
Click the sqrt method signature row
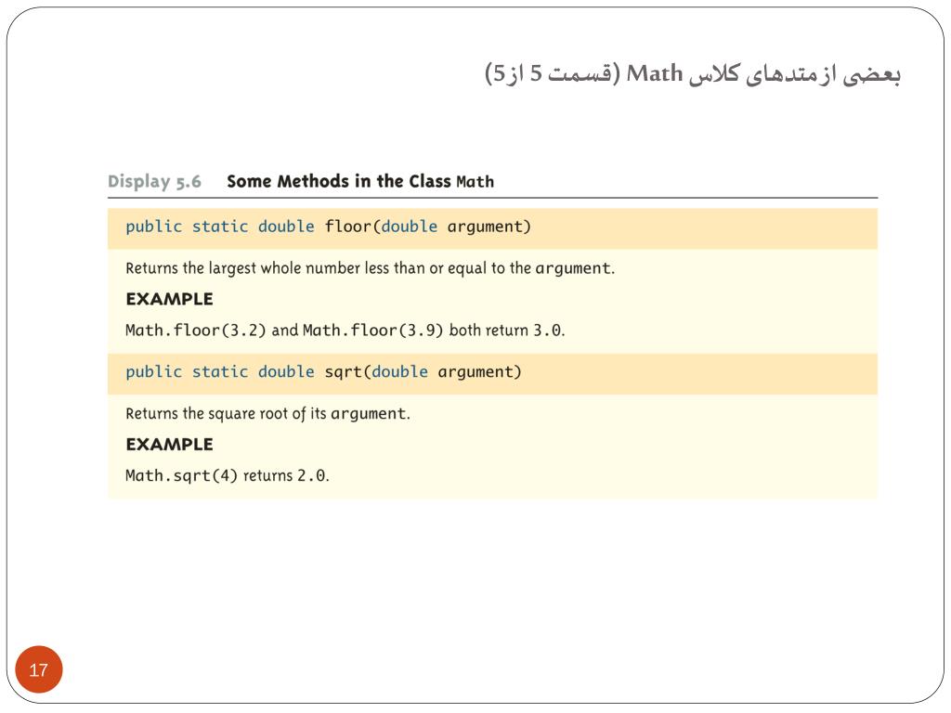click(492, 373)
